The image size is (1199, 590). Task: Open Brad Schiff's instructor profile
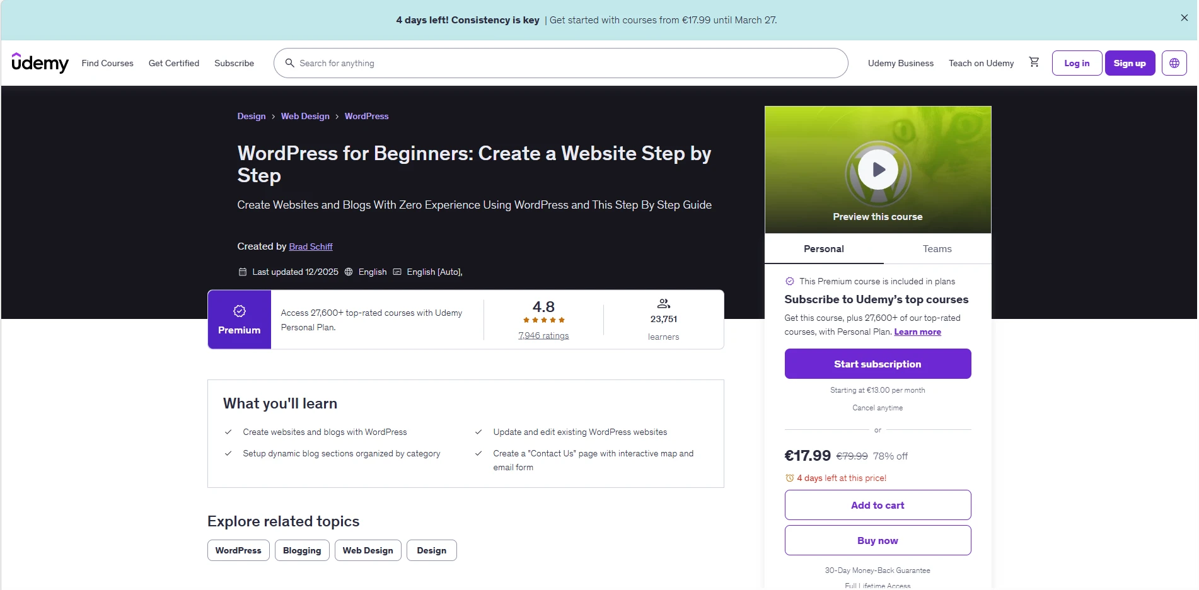[x=310, y=246]
